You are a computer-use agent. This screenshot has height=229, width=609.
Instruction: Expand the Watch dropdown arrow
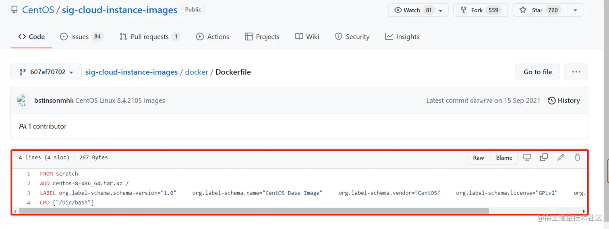(441, 10)
